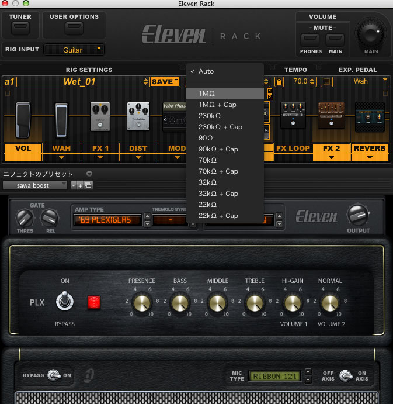The image size is (393, 404).
Task: Choose Auto in the impedance menu
Action: point(225,71)
